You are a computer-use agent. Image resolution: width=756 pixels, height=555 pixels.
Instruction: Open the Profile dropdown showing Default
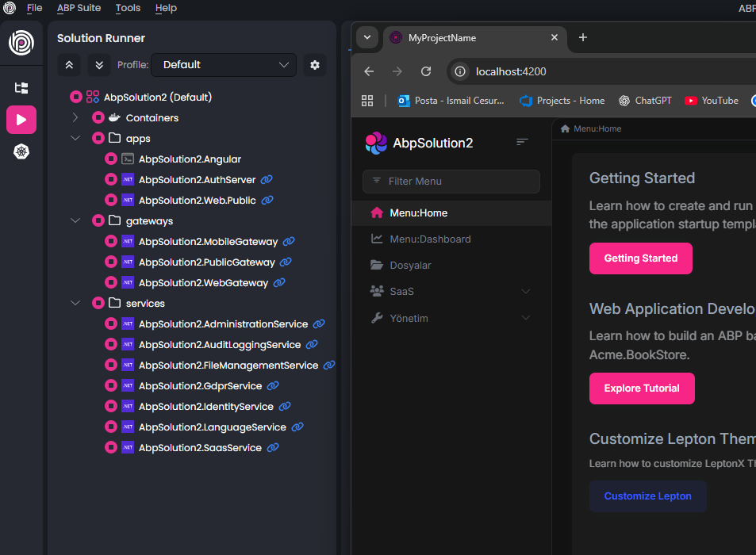click(224, 65)
